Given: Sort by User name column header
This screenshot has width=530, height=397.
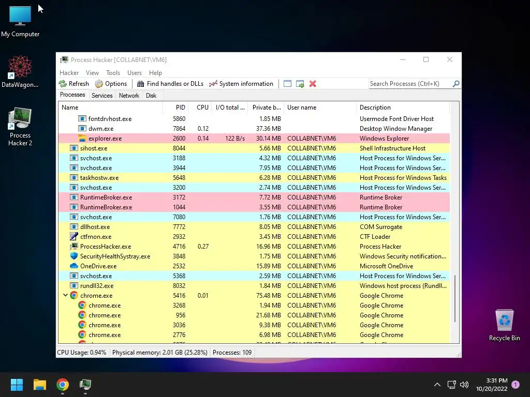Looking at the screenshot, I should point(320,108).
